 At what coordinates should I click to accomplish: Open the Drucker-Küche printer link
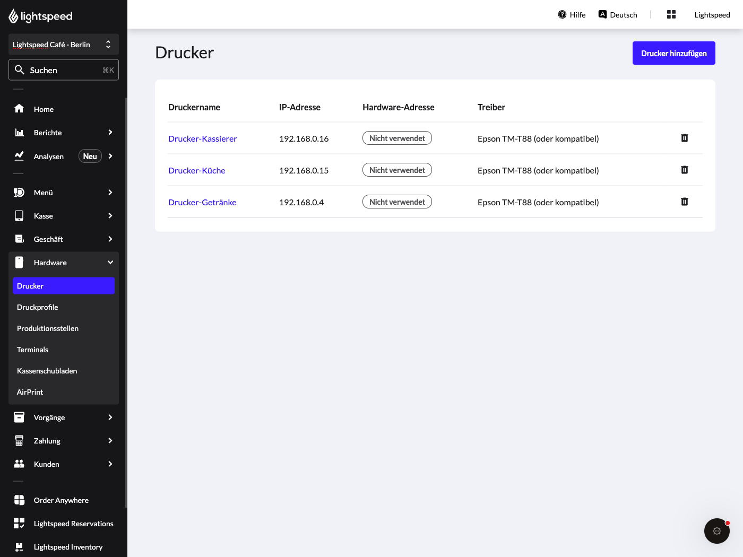coord(196,170)
